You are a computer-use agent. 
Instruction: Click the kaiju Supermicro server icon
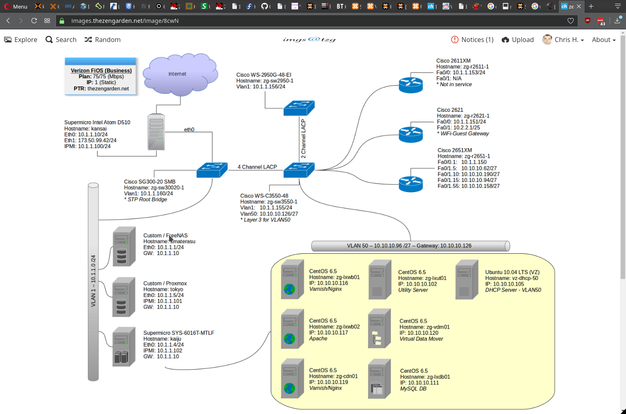(x=124, y=347)
